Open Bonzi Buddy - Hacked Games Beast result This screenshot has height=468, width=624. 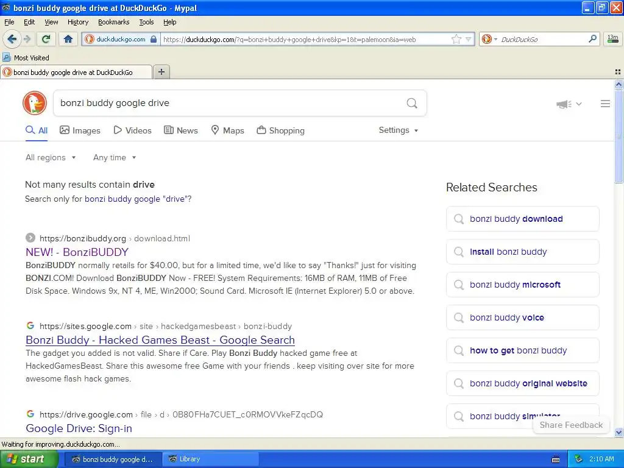click(x=160, y=340)
